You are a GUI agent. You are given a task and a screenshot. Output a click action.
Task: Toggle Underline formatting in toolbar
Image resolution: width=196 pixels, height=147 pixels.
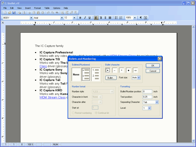(89, 18)
